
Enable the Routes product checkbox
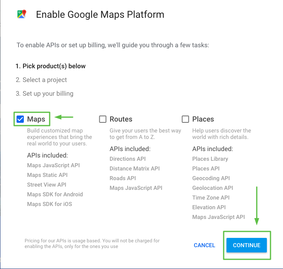pyautogui.click(x=103, y=119)
